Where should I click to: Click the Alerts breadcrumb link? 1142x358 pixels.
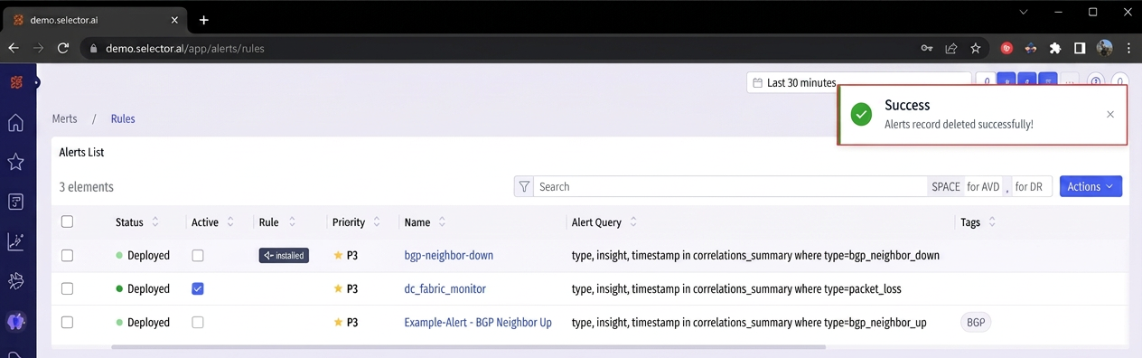(65, 118)
